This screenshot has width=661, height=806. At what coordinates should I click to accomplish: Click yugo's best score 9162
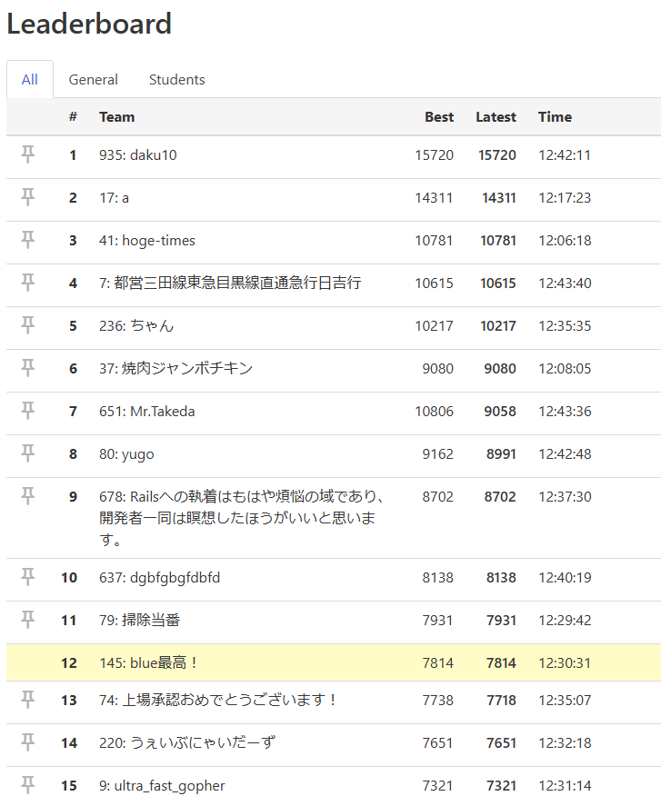point(437,454)
